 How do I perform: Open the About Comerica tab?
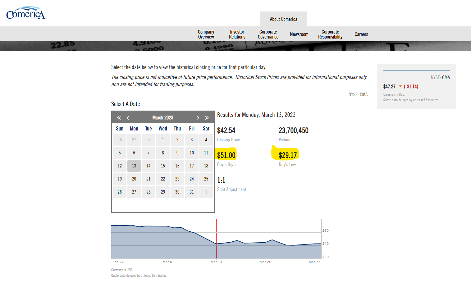click(x=283, y=19)
